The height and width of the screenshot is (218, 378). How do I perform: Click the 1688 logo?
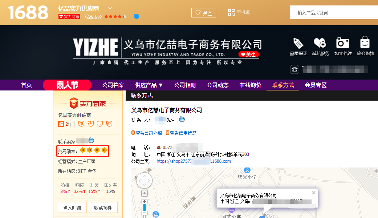(x=28, y=13)
